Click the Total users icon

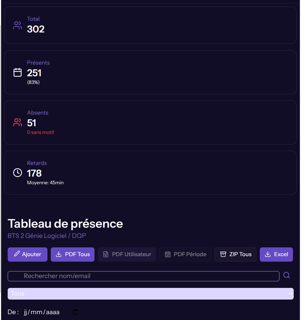coord(18,25)
